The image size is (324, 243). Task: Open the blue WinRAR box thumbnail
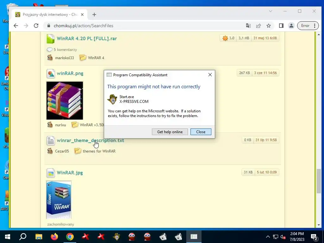click(x=59, y=200)
